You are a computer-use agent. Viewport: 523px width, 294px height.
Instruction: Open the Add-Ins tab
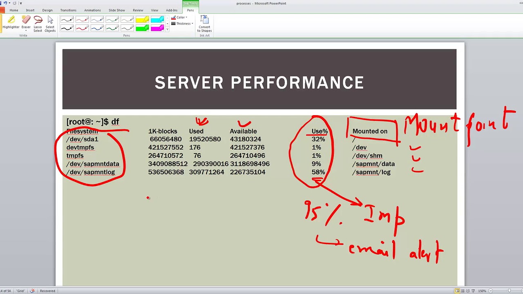(x=172, y=10)
